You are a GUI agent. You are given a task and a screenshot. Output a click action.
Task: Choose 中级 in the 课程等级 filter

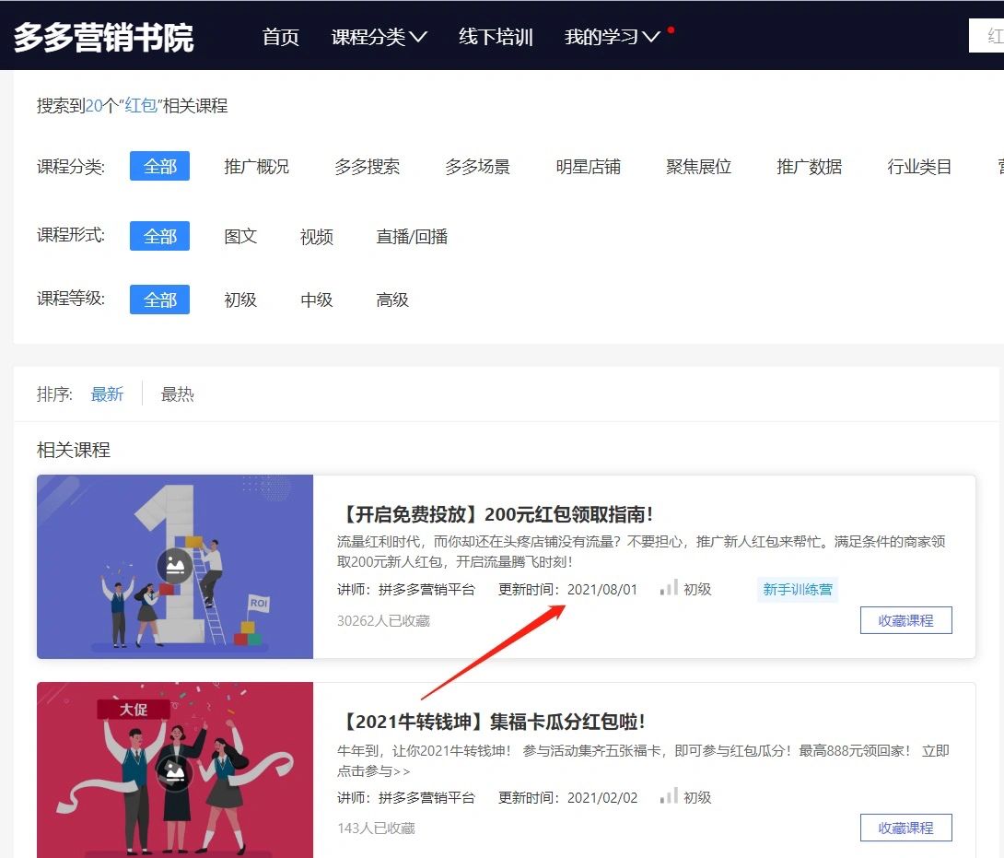pos(316,300)
